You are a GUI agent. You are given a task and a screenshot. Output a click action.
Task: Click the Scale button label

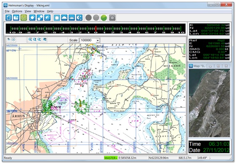pyautogui.click(x=73, y=40)
